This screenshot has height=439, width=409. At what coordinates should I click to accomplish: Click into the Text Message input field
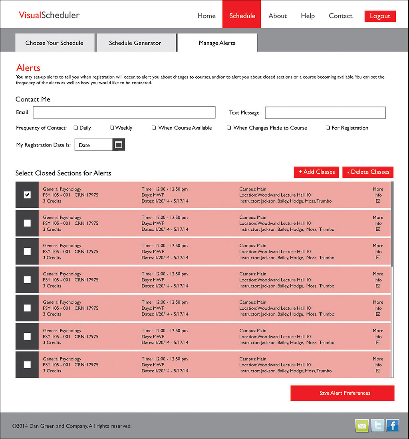(325, 113)
